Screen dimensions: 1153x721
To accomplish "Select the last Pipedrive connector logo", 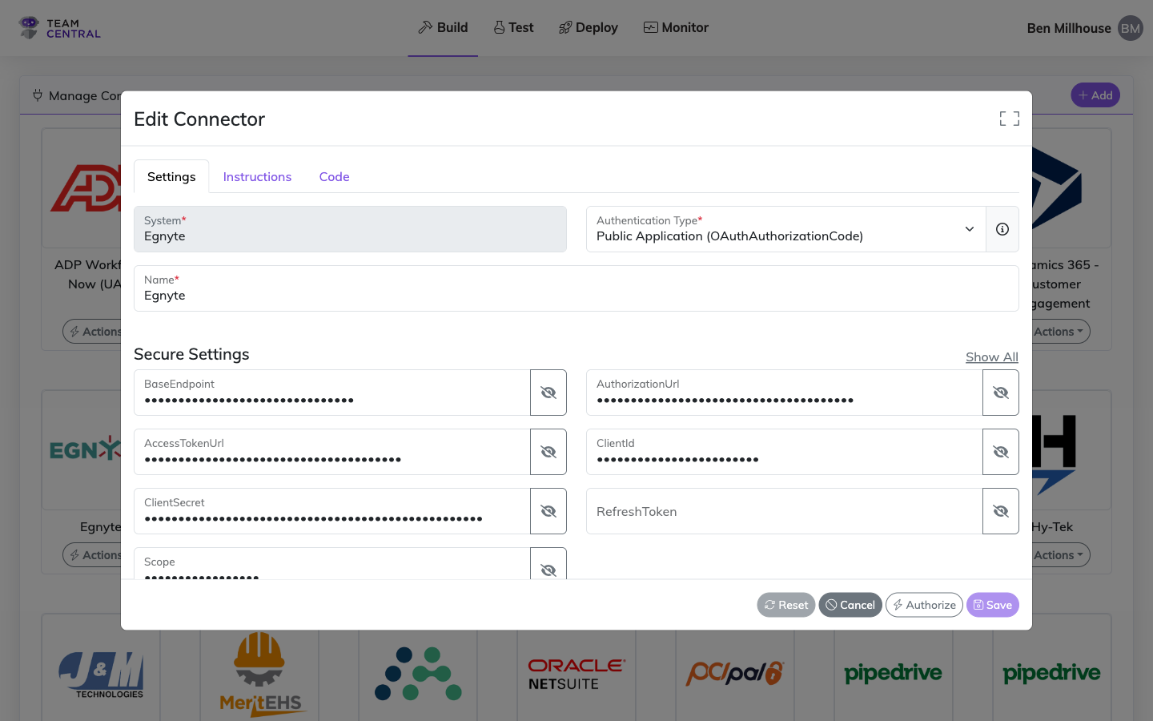I will point(1051,674).
